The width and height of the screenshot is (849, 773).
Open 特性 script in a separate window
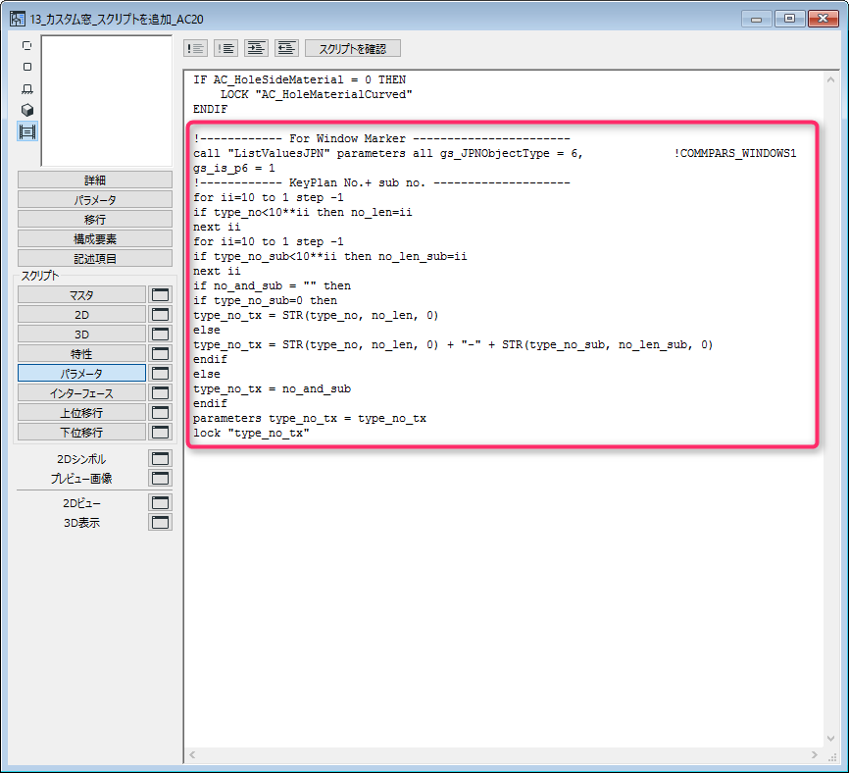click(x=160, y=353)
